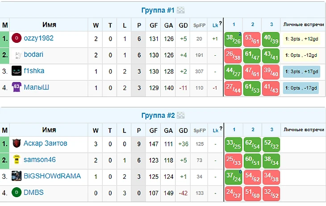The image size is (326, 206).
Task: Open the f1shka profile link
Action: click(x=34, y=71)
